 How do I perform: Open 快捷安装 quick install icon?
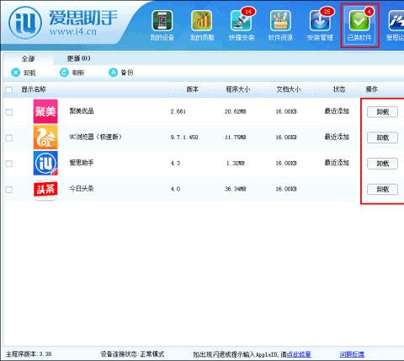click(x=241, y=20)
